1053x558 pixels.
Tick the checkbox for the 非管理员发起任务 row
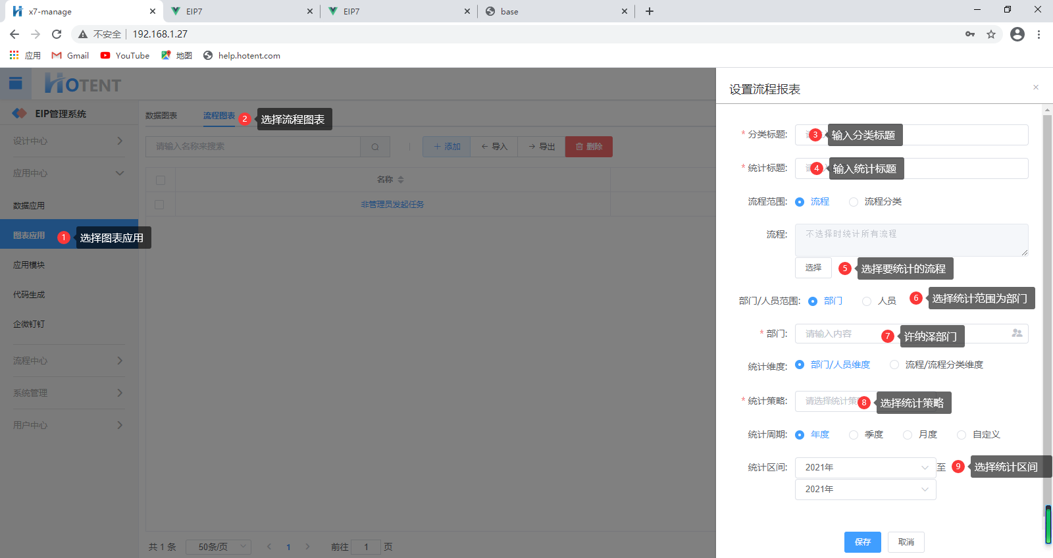pos(159,205)
